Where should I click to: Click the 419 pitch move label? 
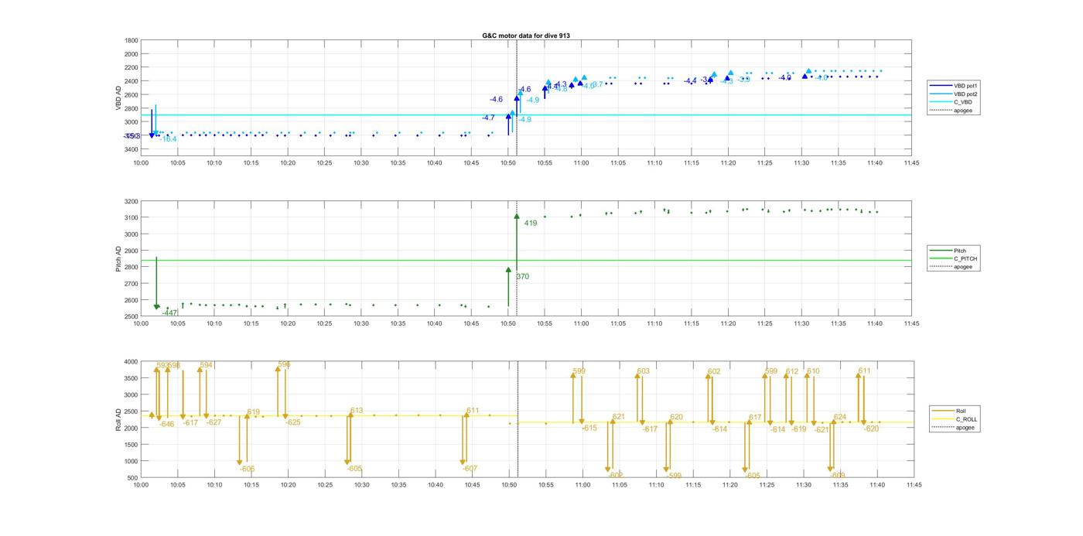[x=531, y=224]
